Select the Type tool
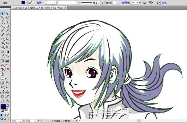Viewport: 187px width, 123px height. pyautogui.click(x=7, y=22)
